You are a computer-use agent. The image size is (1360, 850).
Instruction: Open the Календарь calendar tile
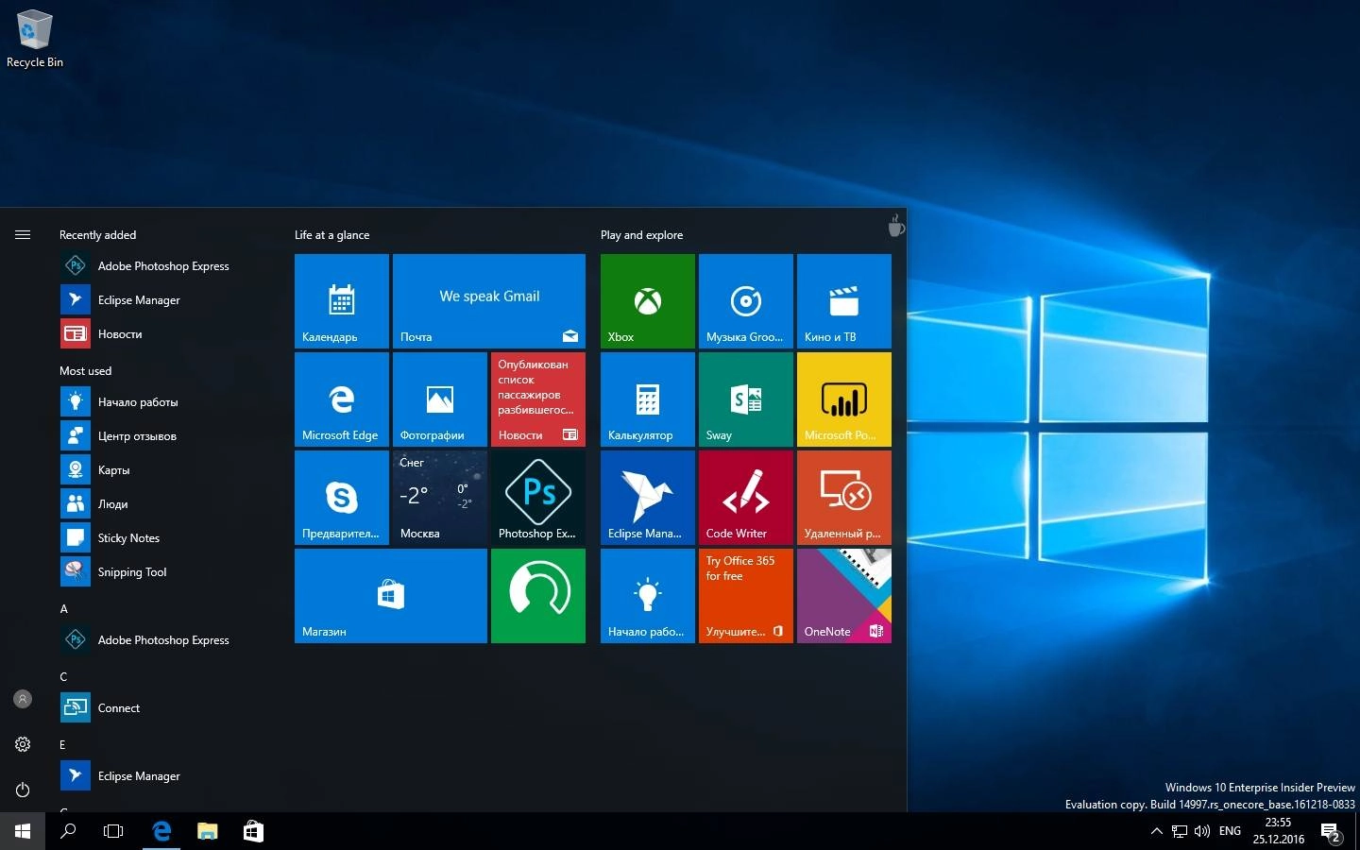[x=342, y=301]
